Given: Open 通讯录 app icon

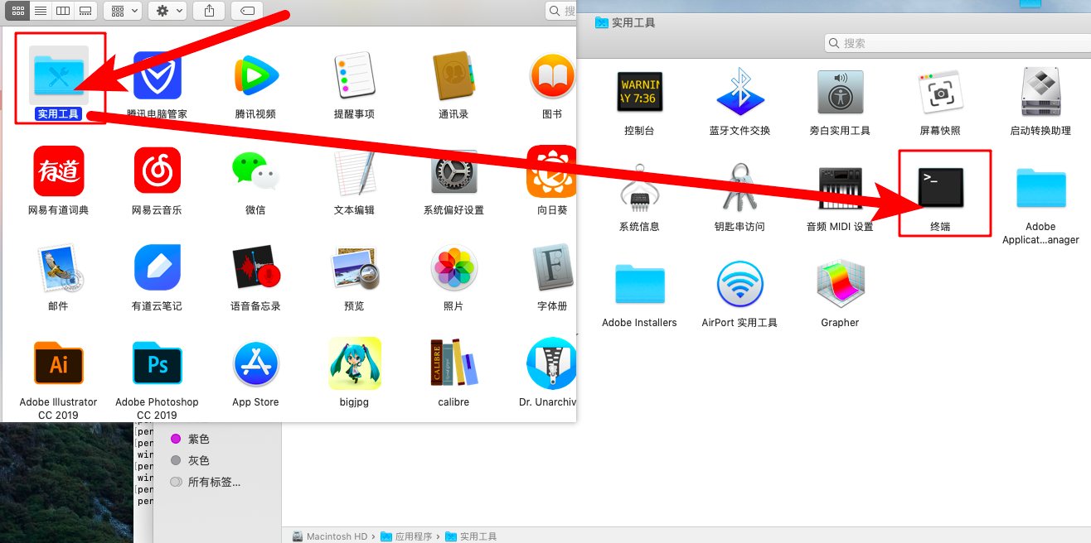Looking at the screenshot, I should (453, 75).
